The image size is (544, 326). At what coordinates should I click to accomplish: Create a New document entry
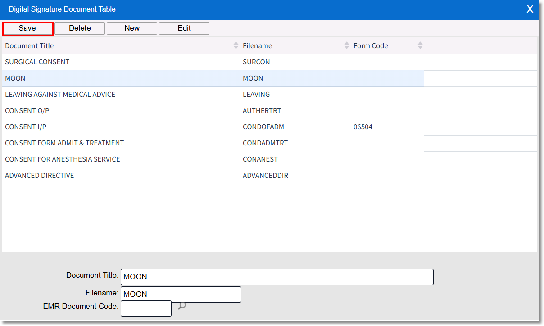[x=132, y=28]
